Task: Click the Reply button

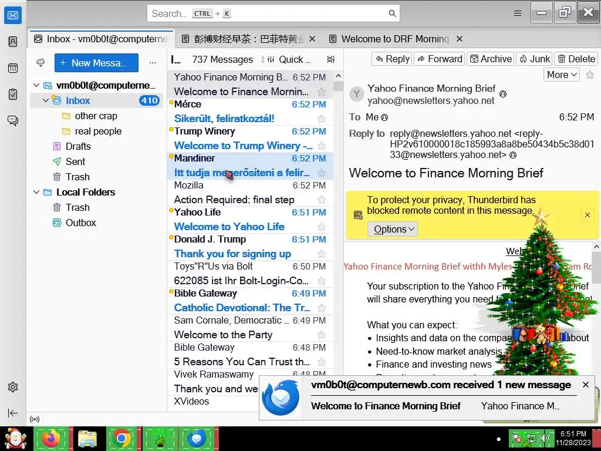Action: pos(391,59)
